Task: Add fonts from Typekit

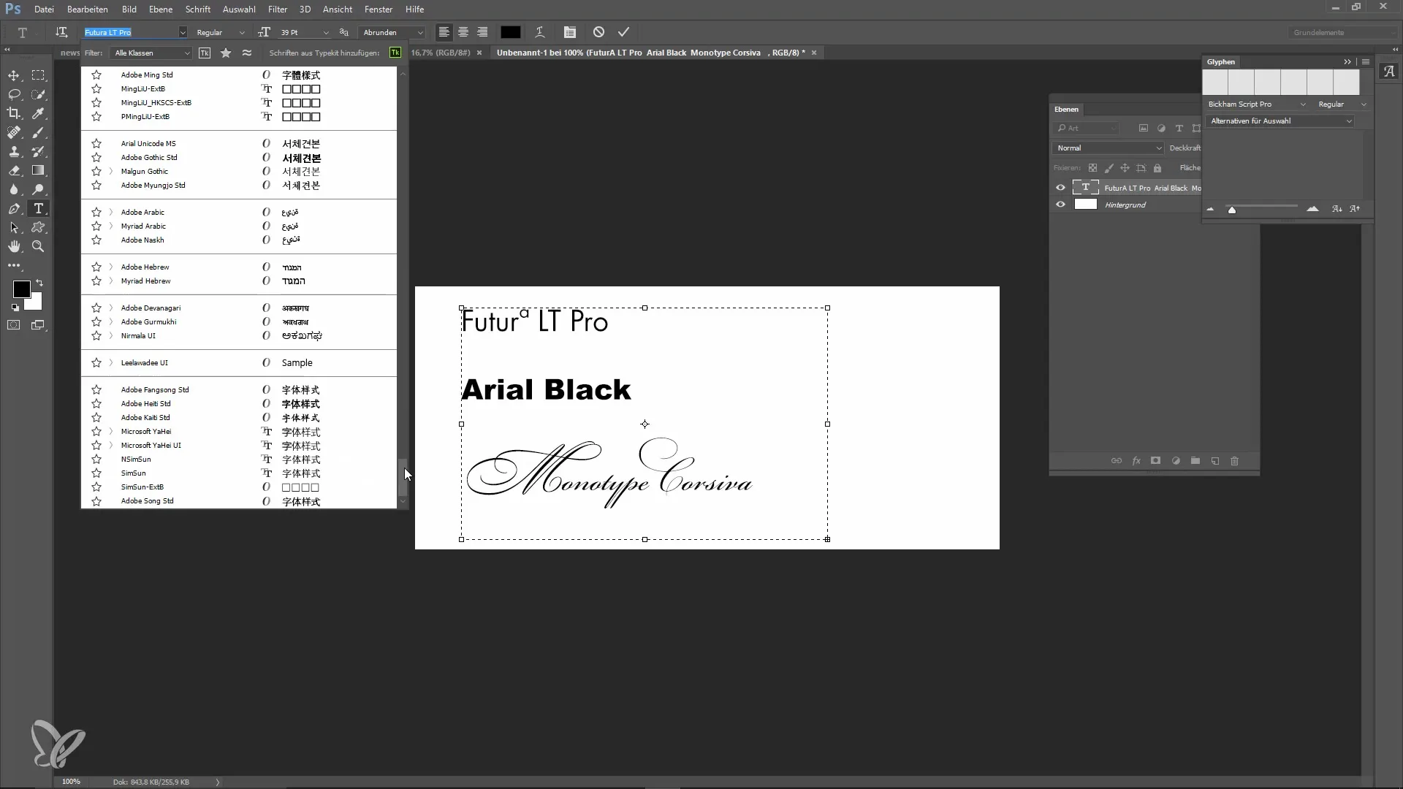Action: coord(395,53)
